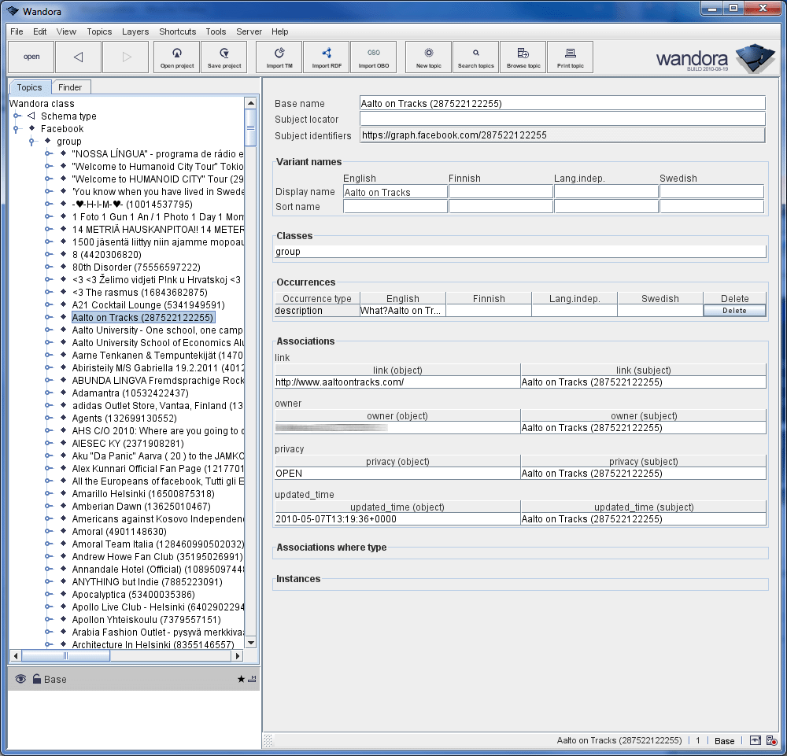Navigate back with the left arrow button
Image resolution: width=787 pixels, height=756 pixels.
coord(78,57)
